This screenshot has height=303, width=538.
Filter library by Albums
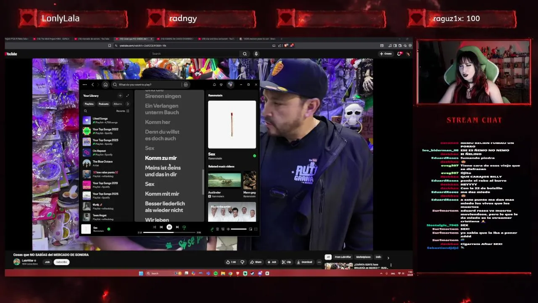click(x=118, y=104)
